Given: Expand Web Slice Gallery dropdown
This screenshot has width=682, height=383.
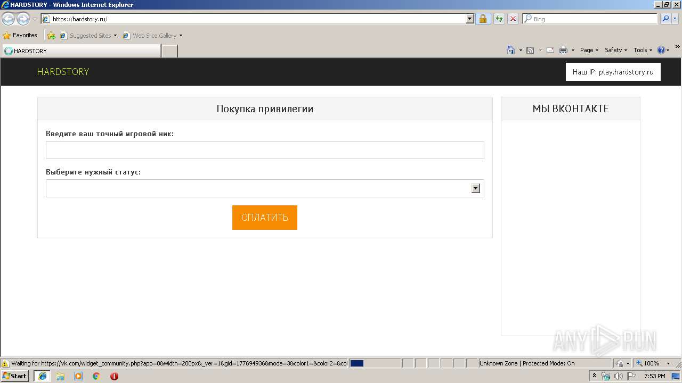Looking at the screenshot, I should coord(181,36).
